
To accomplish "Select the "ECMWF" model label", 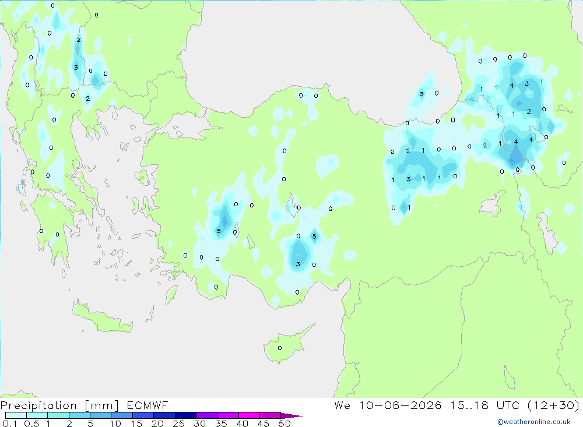I will click(147, 405).
